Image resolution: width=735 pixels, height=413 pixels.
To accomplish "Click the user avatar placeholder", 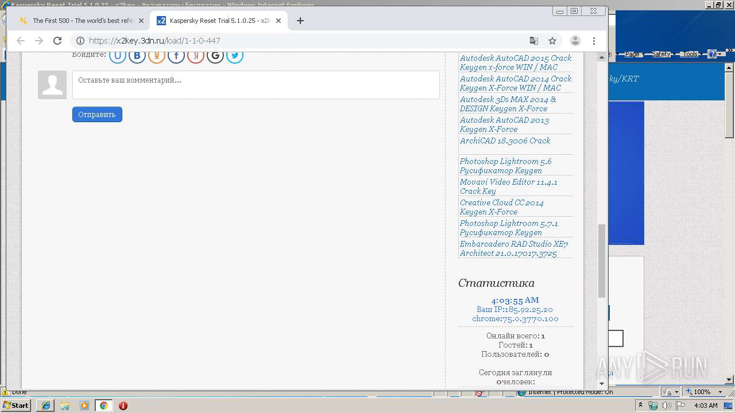I will [52, 85].
